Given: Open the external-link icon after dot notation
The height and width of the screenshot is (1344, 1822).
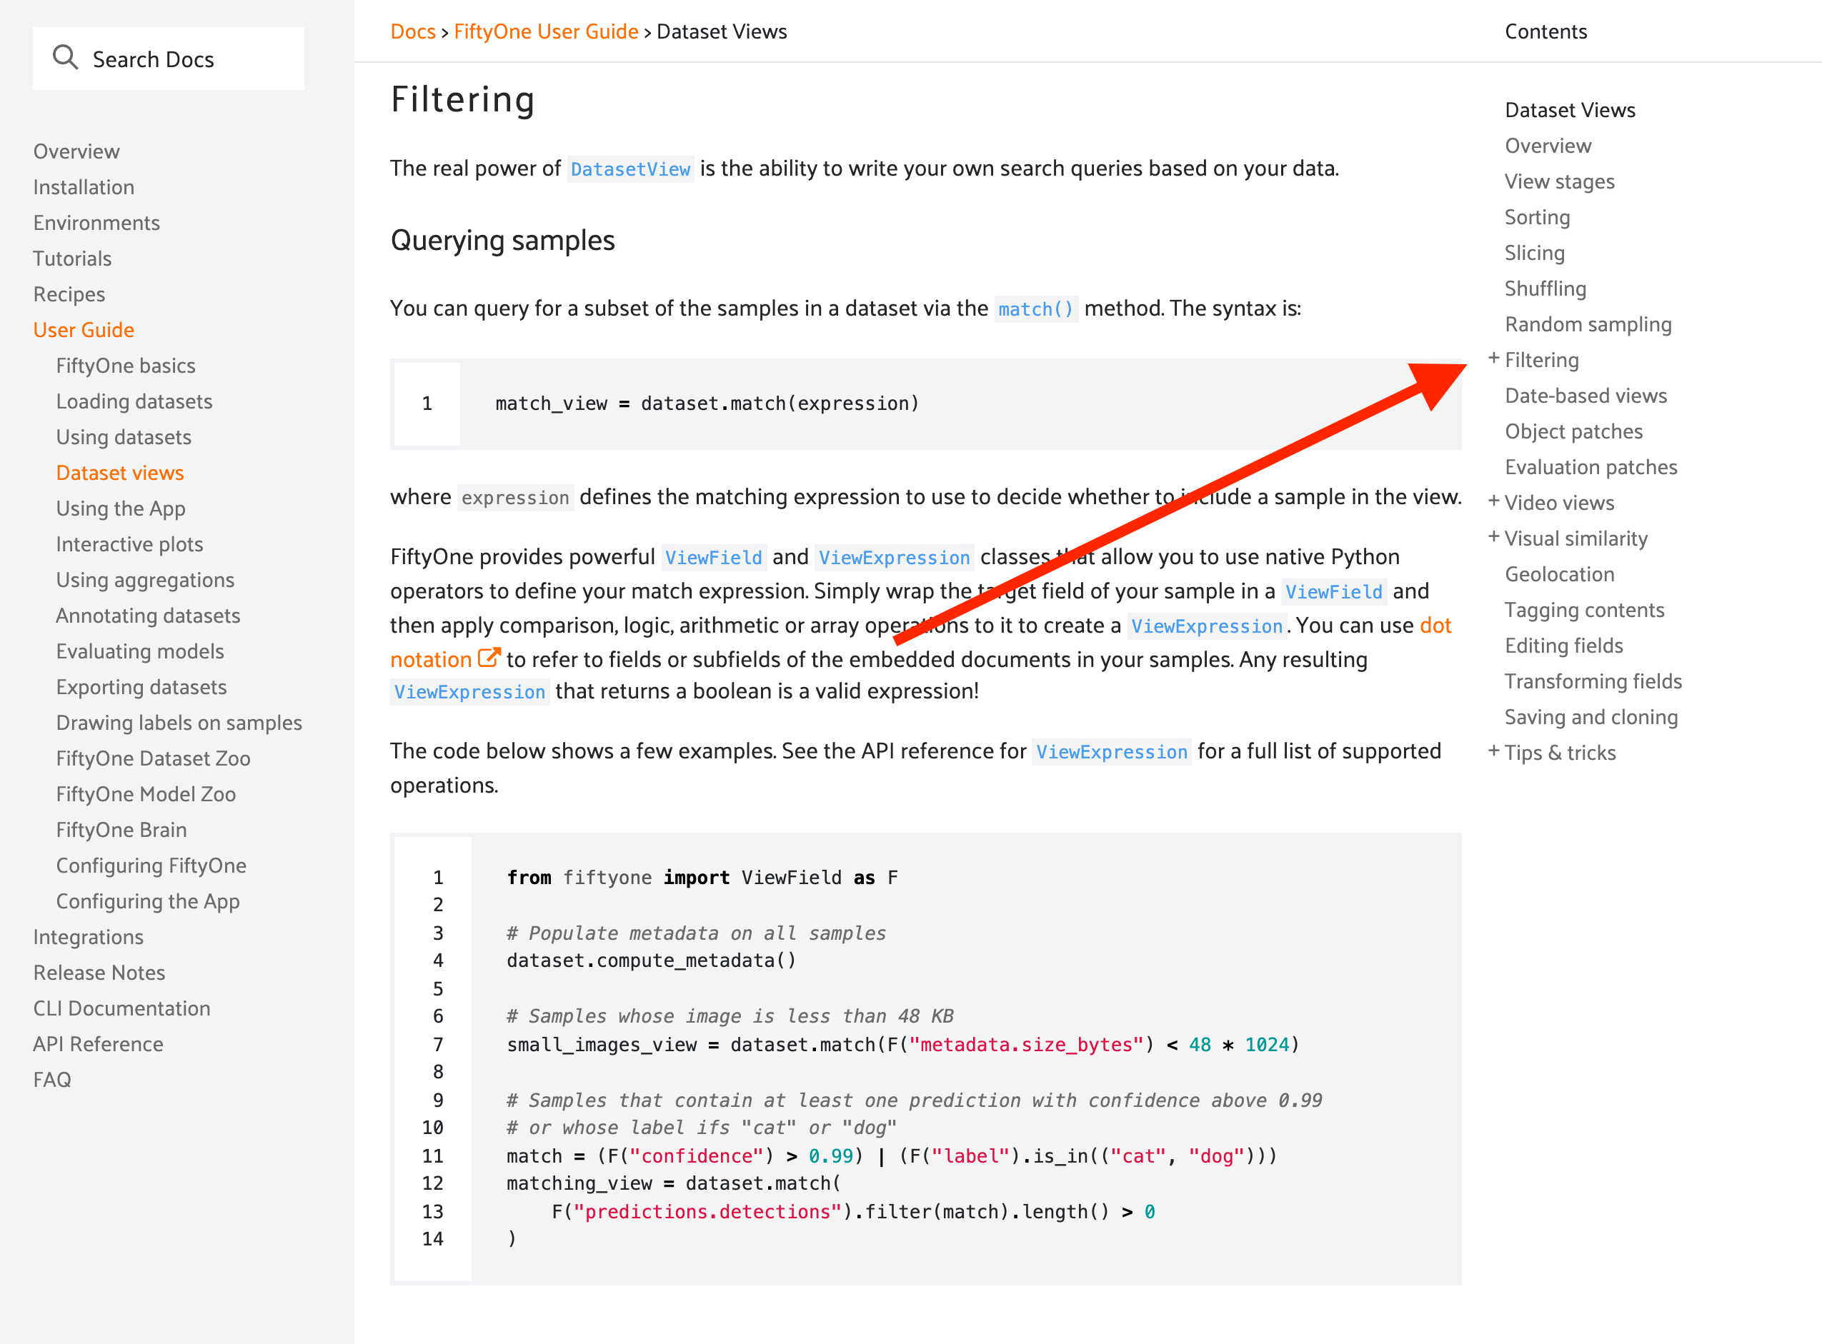Looking at the screenshot, I should (488, 657).
